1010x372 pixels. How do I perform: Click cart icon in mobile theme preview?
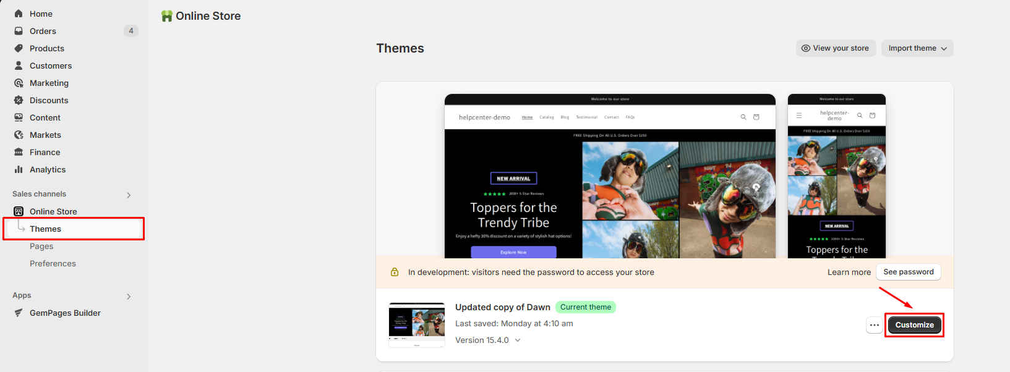873,116
